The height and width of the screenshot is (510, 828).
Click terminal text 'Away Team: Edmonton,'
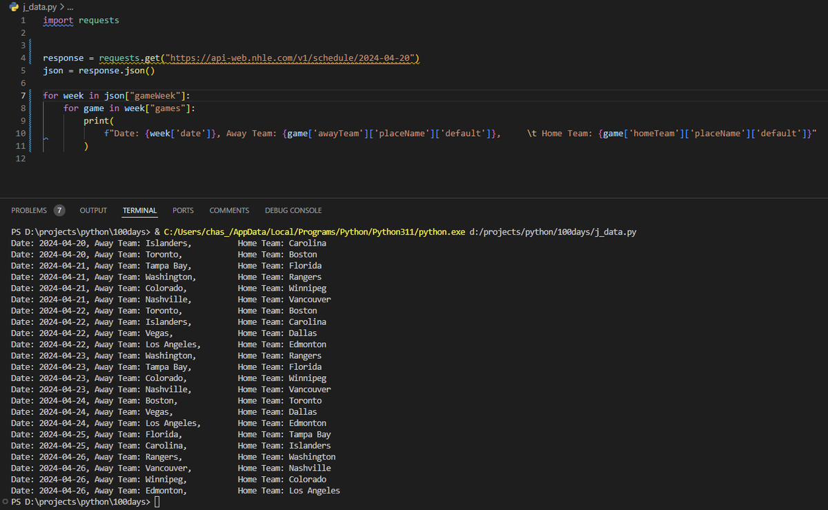(141, 491)
